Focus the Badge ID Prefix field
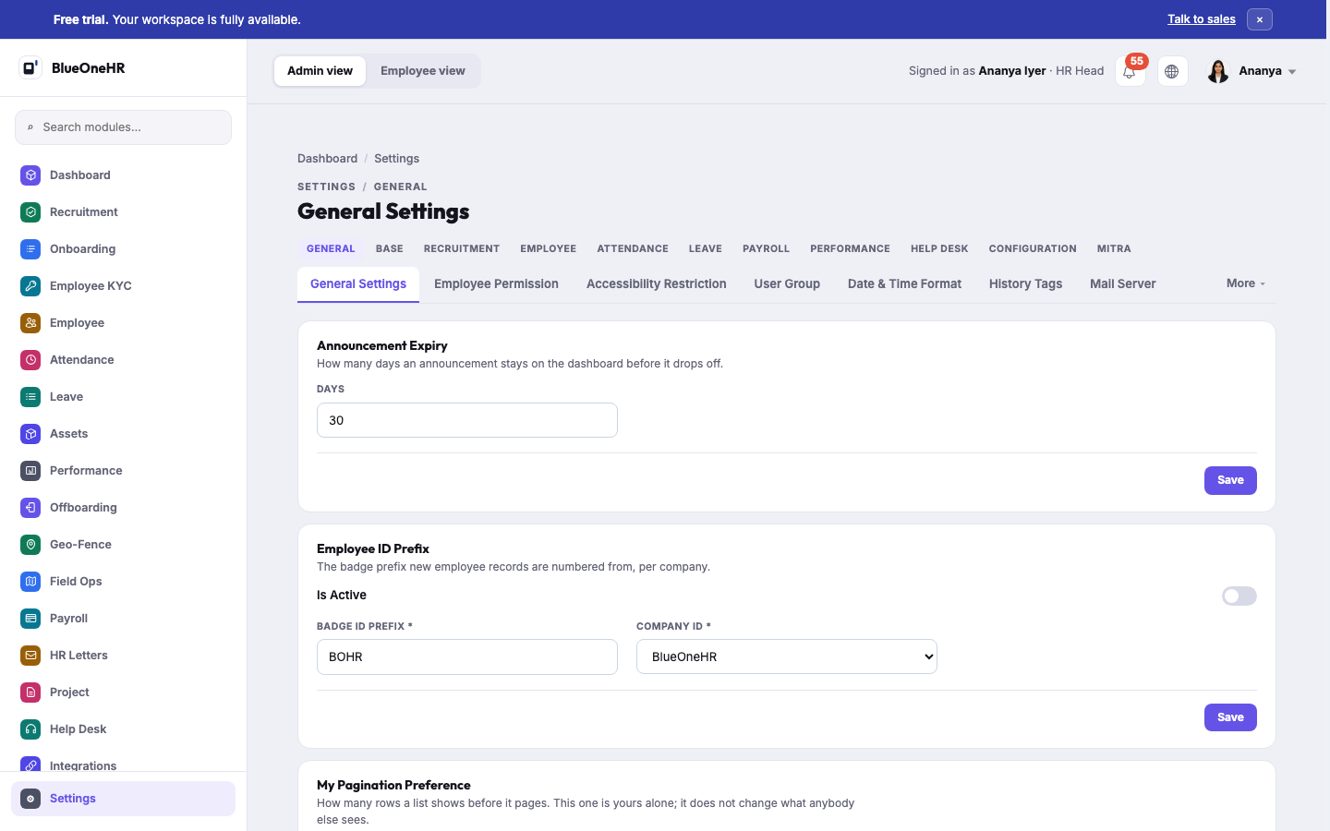 coord(466,656)
